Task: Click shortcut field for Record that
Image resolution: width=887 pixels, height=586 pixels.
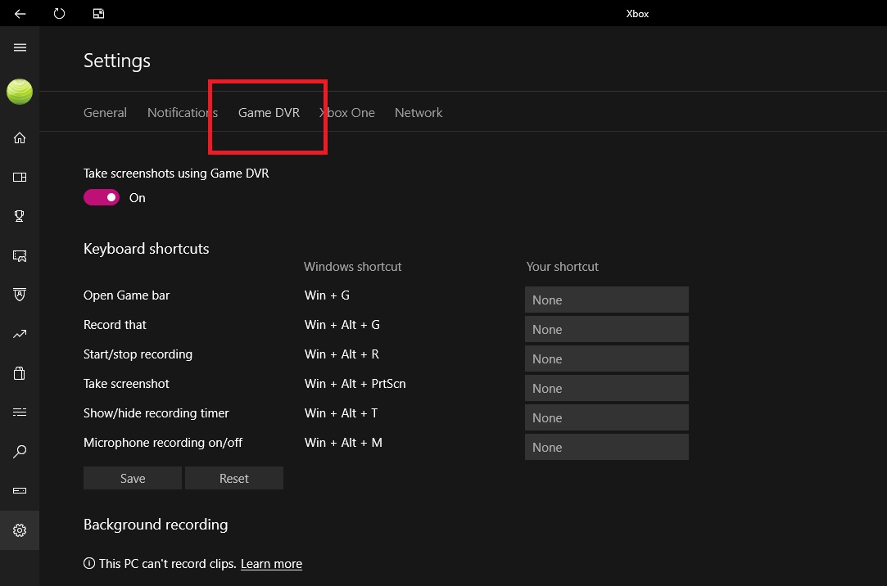Action: click(x=606, y=329)
